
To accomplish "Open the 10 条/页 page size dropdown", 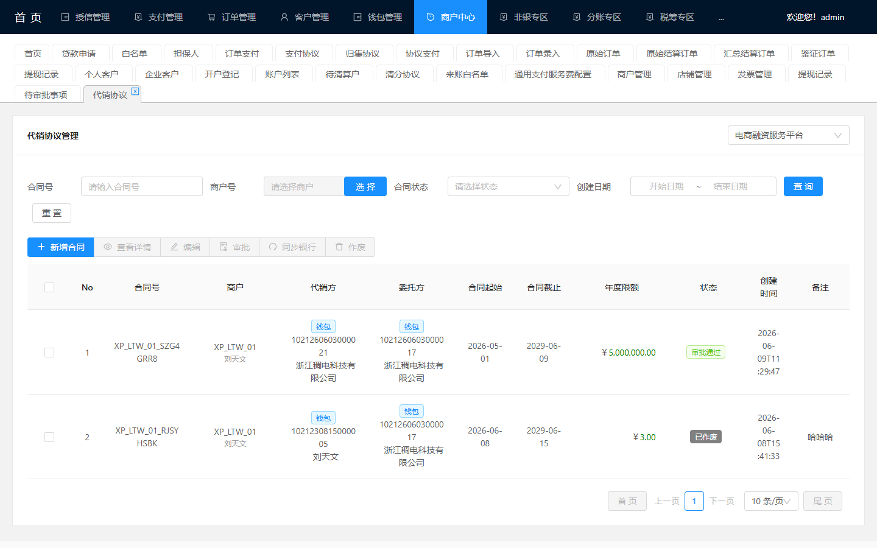I will coord(771,501).
